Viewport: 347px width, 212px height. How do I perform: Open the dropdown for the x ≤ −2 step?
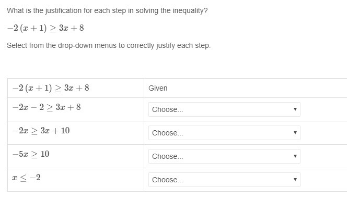click(224, 180)
